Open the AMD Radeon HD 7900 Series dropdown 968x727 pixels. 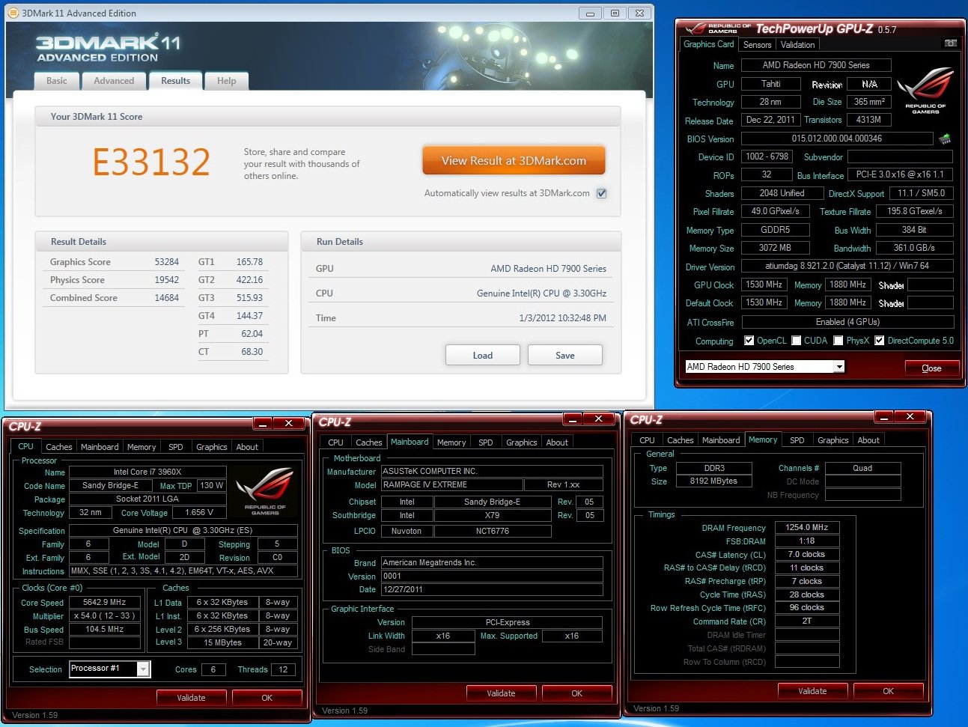click(x=764, y=367)
